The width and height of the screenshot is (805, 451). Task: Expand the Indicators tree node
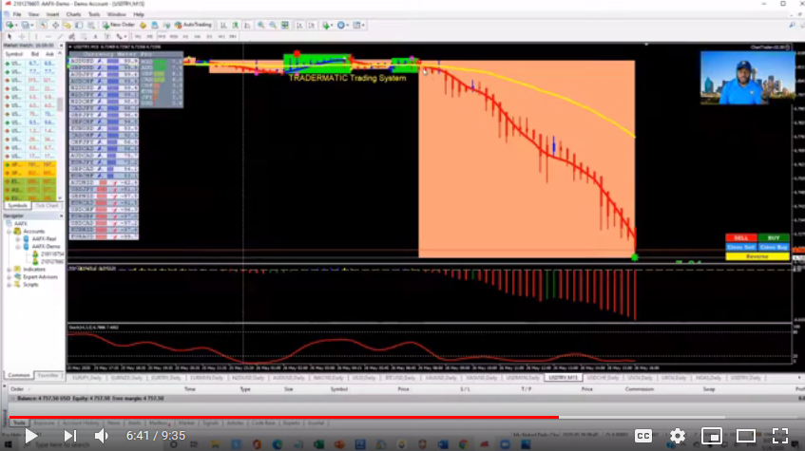click(10, 270)
